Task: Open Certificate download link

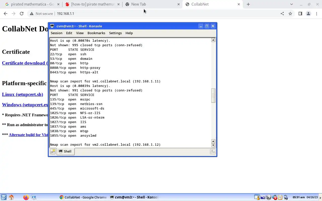Action: click(25, 63)
